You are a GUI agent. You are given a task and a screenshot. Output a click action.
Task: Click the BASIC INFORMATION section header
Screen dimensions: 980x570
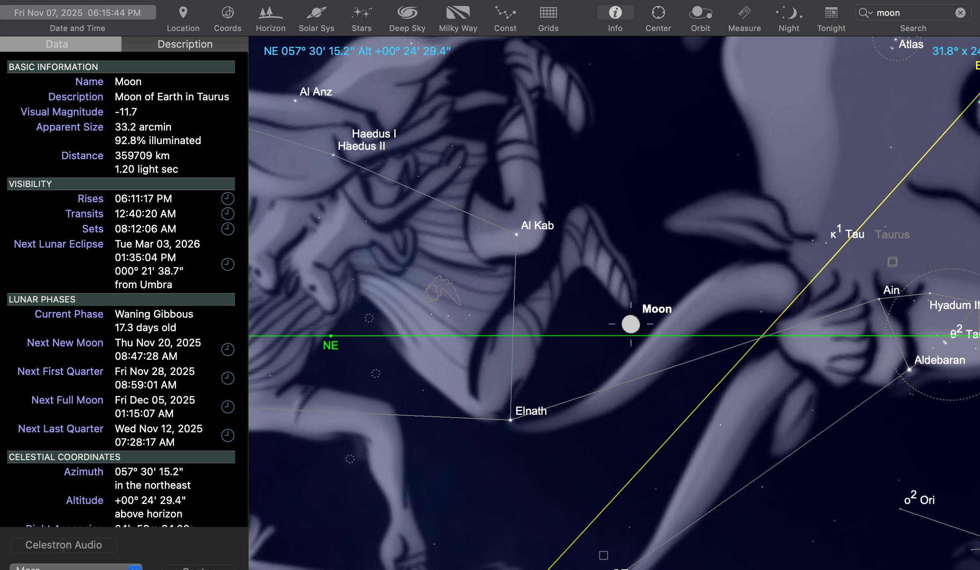click(121, 67)
